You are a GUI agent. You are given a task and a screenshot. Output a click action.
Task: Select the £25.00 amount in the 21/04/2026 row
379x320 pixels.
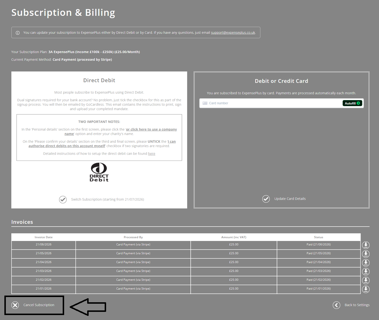234,262
